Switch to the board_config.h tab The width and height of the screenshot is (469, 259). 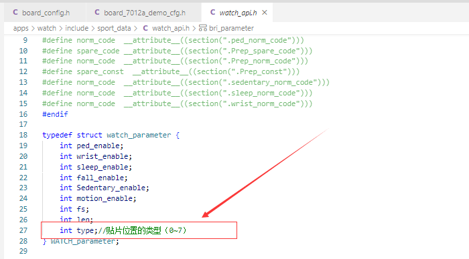click(x=42, y=13)
